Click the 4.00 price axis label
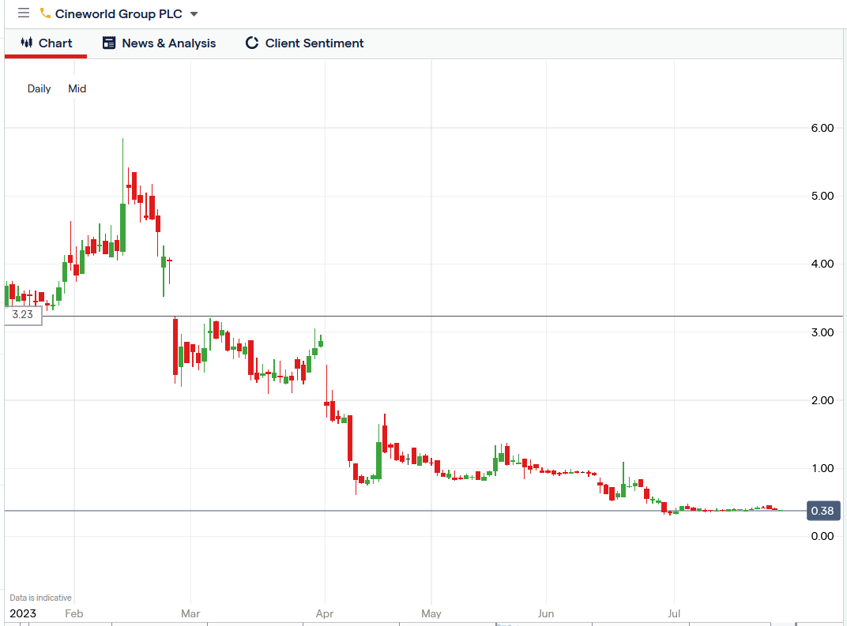The width and height of the screenshot is (847, 626). (x=823, y=264)
